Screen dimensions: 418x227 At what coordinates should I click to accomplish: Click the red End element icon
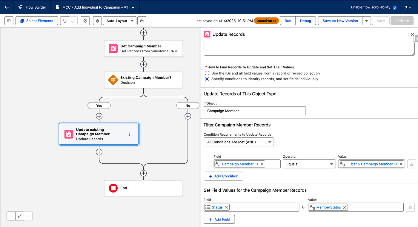(113, 188)
